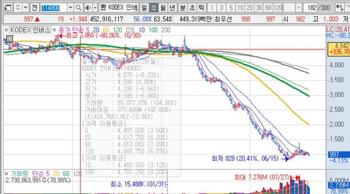Screen dimensions: 350x194
Task: Select the 120 interval button
Action: (x=278, y=8)
